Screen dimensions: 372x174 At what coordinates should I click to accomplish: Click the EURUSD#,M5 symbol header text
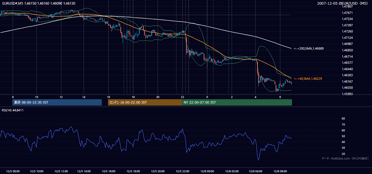13,3
